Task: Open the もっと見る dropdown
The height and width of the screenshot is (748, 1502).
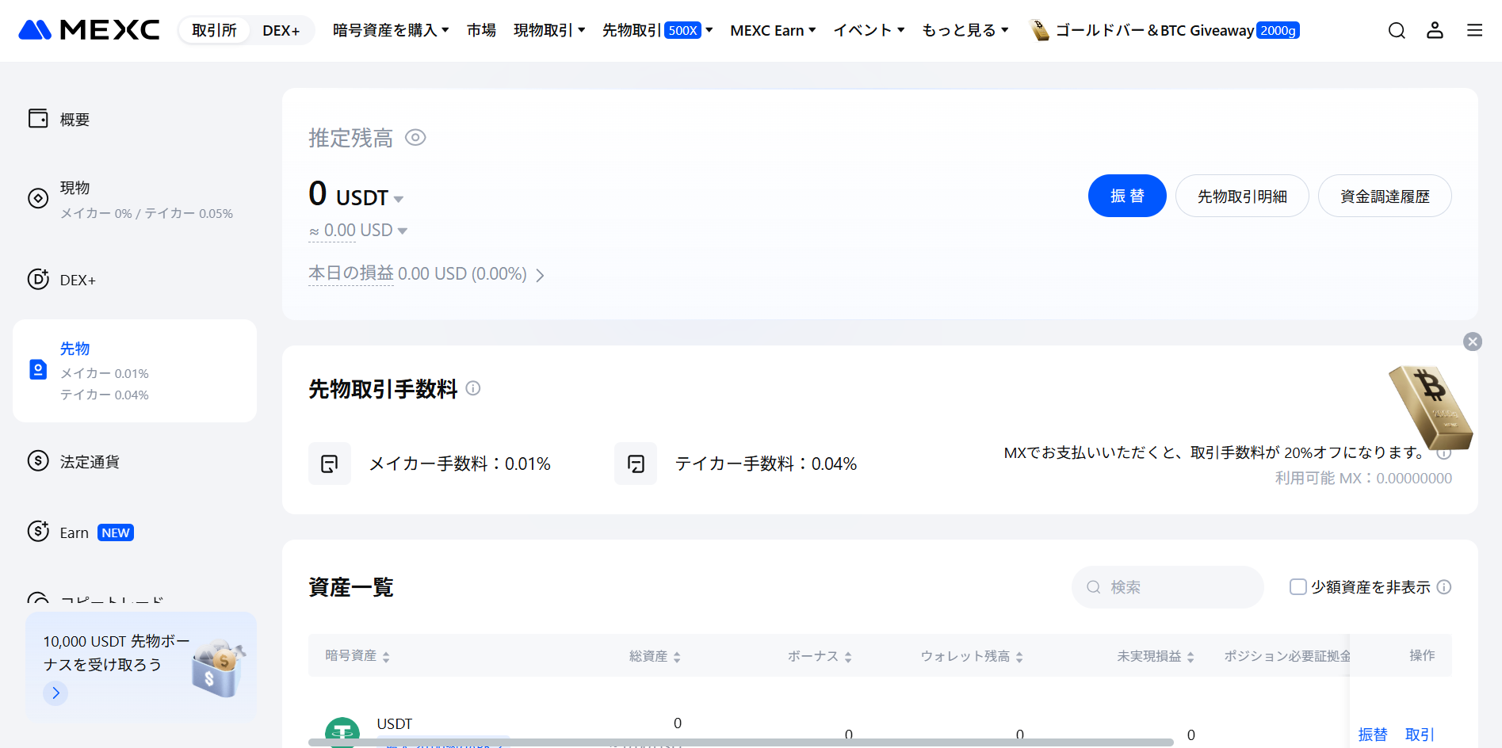Action: click(x=965, y=29)
